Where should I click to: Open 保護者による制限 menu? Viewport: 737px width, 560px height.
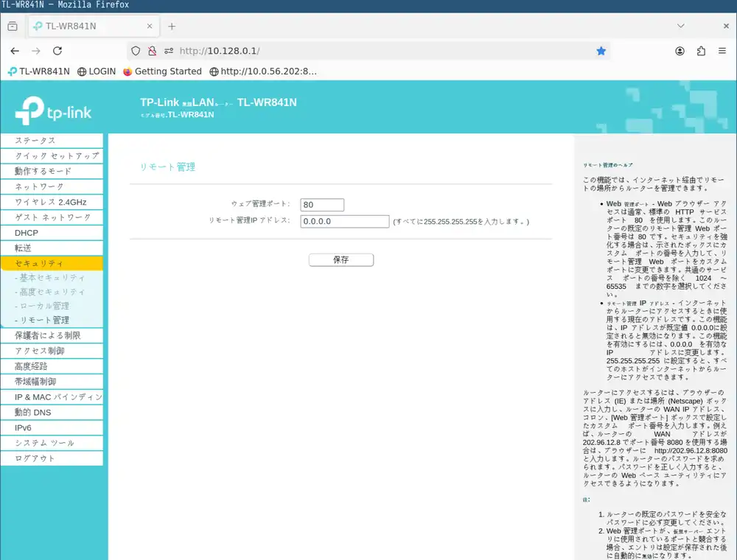tap(52, 335)
